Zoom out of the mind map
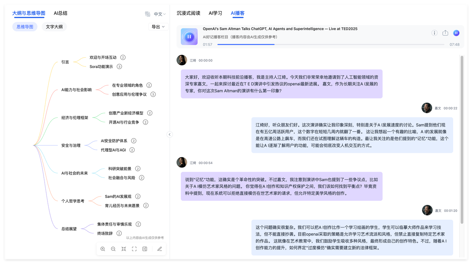The height and width of the screenshot is (264, 472). pyautogui.click(x=113, y=249)
